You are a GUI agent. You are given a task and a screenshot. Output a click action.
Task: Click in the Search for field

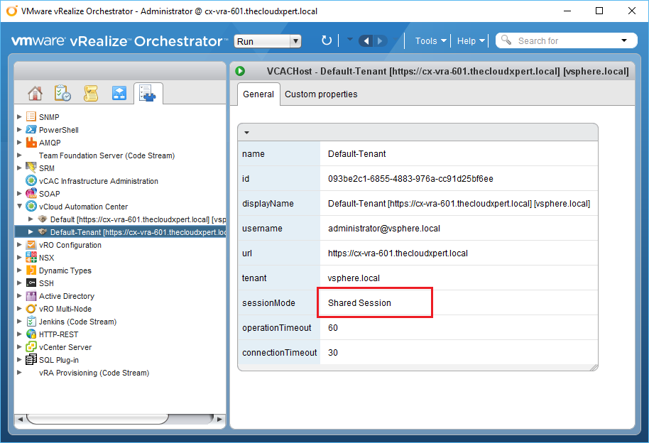(x=561, y=41)
